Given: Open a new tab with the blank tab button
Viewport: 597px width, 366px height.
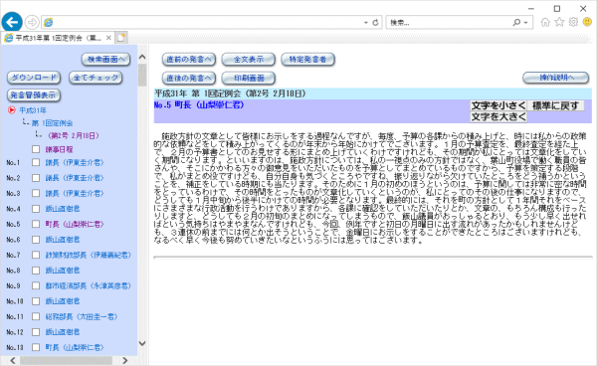Looking at the screenshot, I should (x=121, y=37).
